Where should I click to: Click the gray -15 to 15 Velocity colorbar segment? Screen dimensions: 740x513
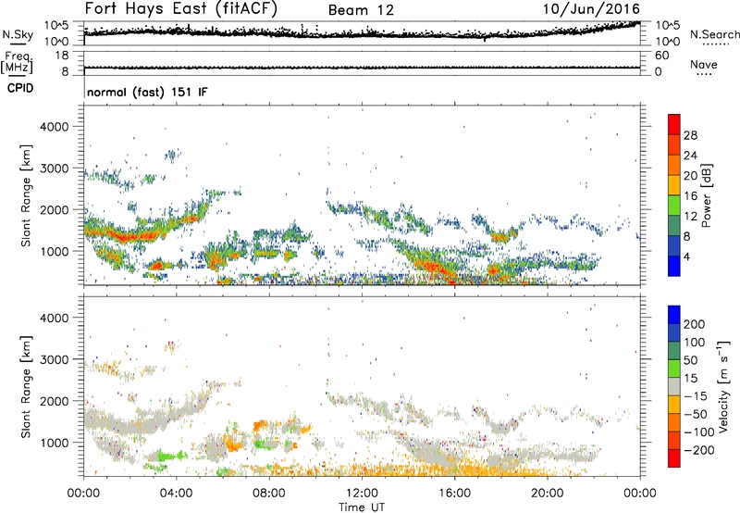tap(674, 386)
